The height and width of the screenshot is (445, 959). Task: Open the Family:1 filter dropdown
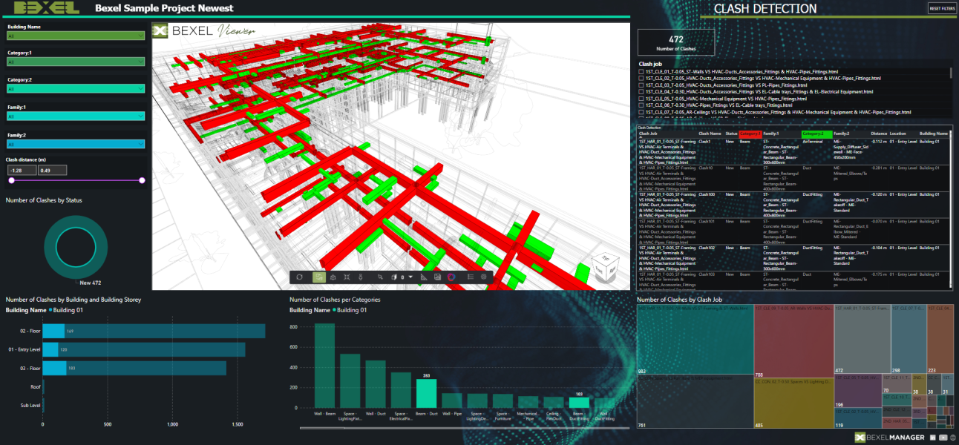pos(75,116)
